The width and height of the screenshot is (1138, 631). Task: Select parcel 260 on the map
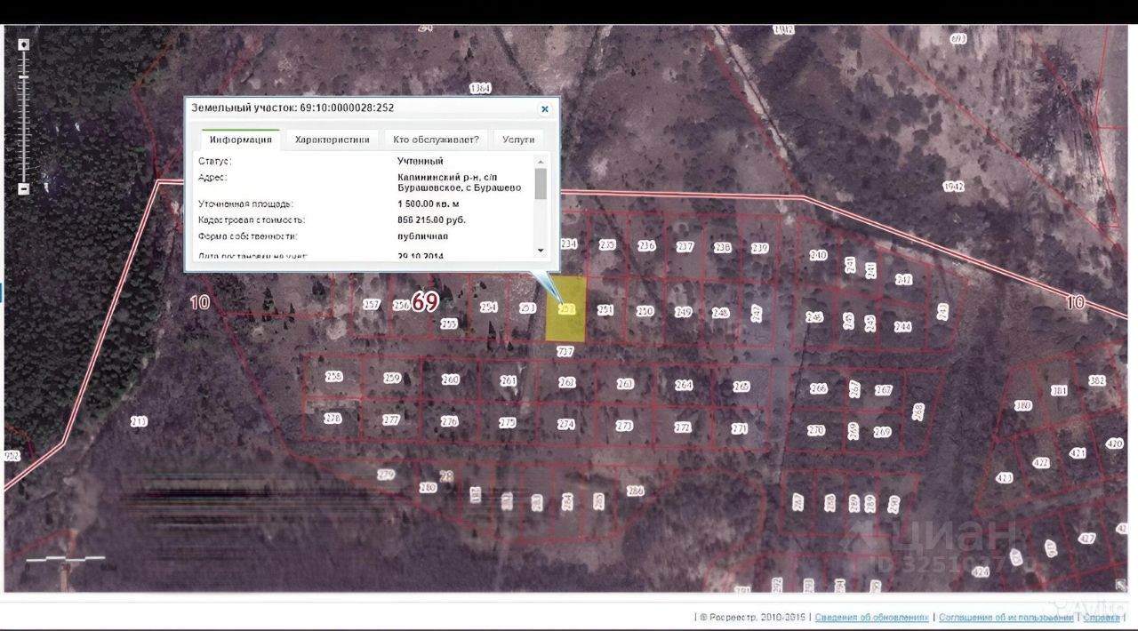pos(451,379)
